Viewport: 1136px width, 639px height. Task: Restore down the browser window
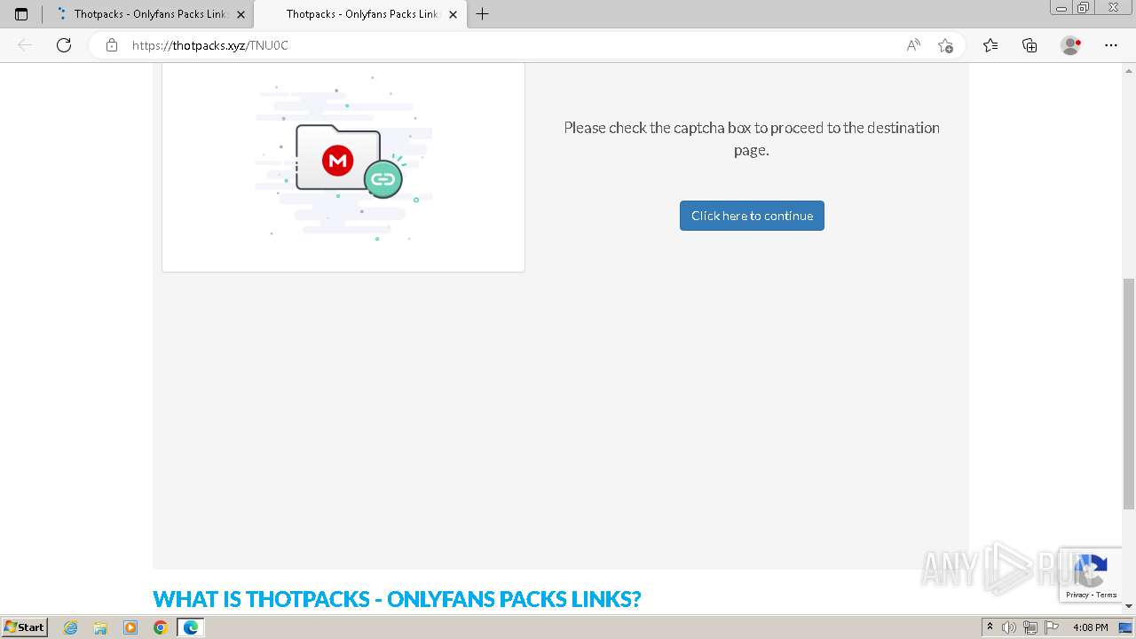(1084, 8)
